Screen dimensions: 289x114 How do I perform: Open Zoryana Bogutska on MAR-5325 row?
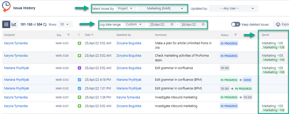coord(129,43)
